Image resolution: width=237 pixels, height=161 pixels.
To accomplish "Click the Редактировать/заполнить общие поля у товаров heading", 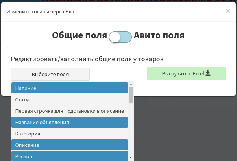I will (x=87, y=59).
